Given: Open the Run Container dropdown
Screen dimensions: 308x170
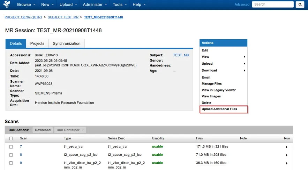Looking at the screenshot, I should pyautogui.click(x=70, y=130).
